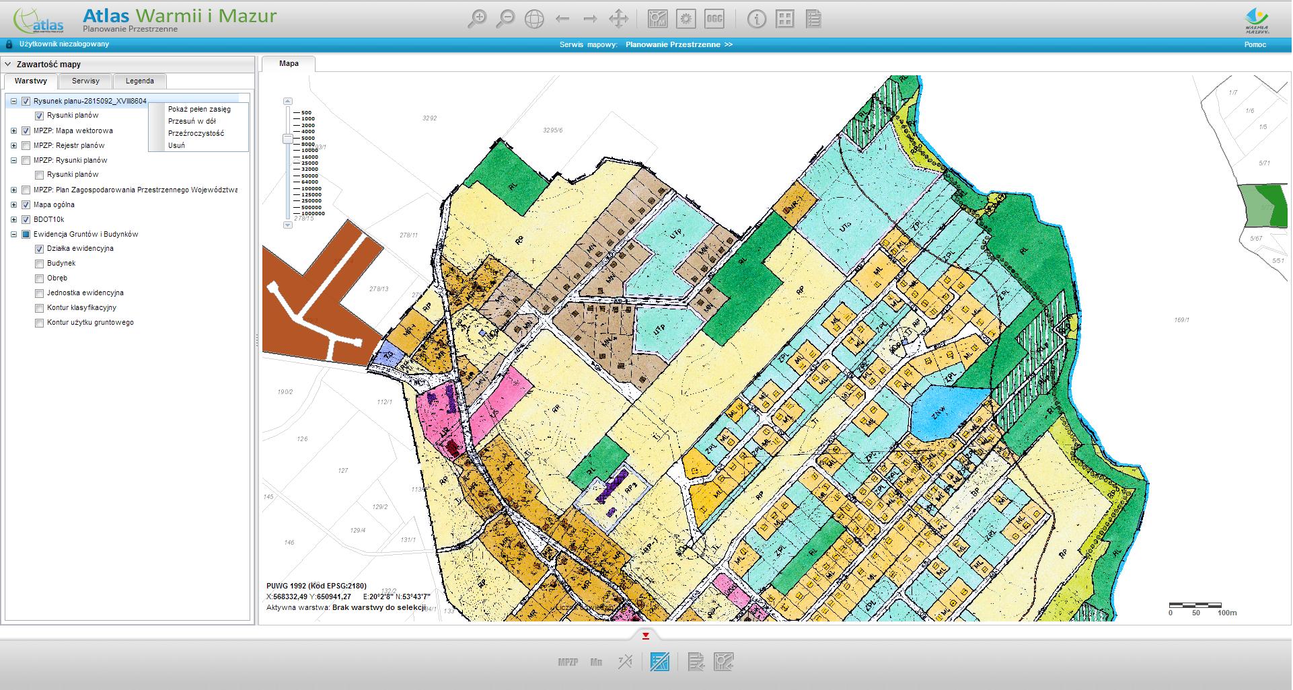The image size is (1293, 690).
Task: Go to previous map view arrow
Action: tap(562, 19)
